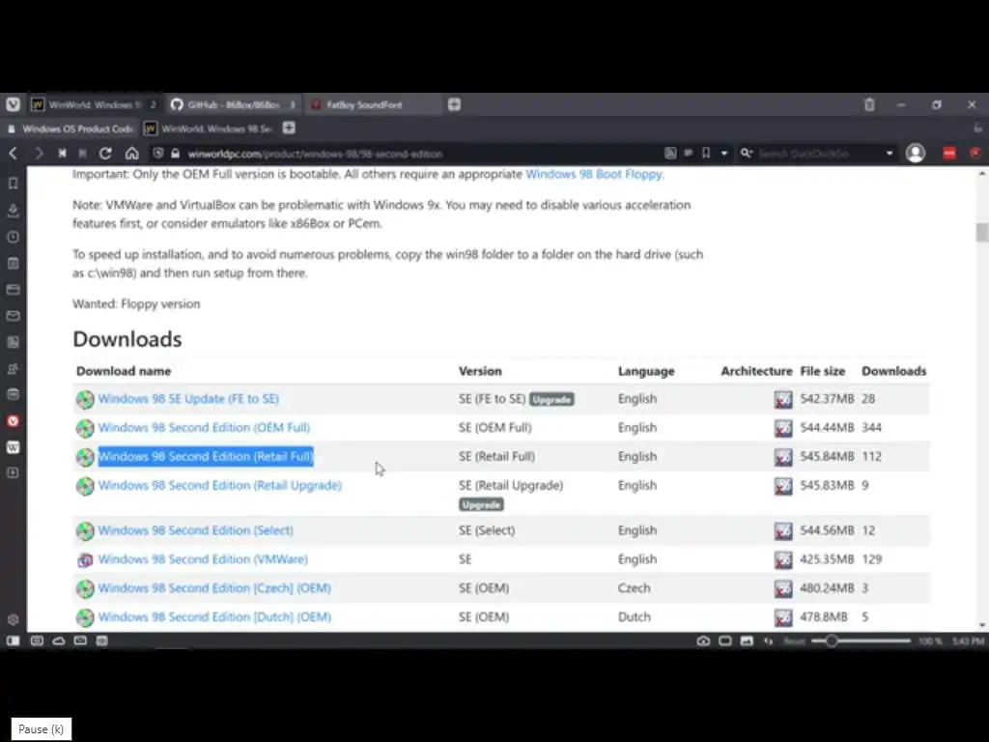Open the Wikipedia web panel
This screenshot has width=989, height=742.
pos(13,447)
